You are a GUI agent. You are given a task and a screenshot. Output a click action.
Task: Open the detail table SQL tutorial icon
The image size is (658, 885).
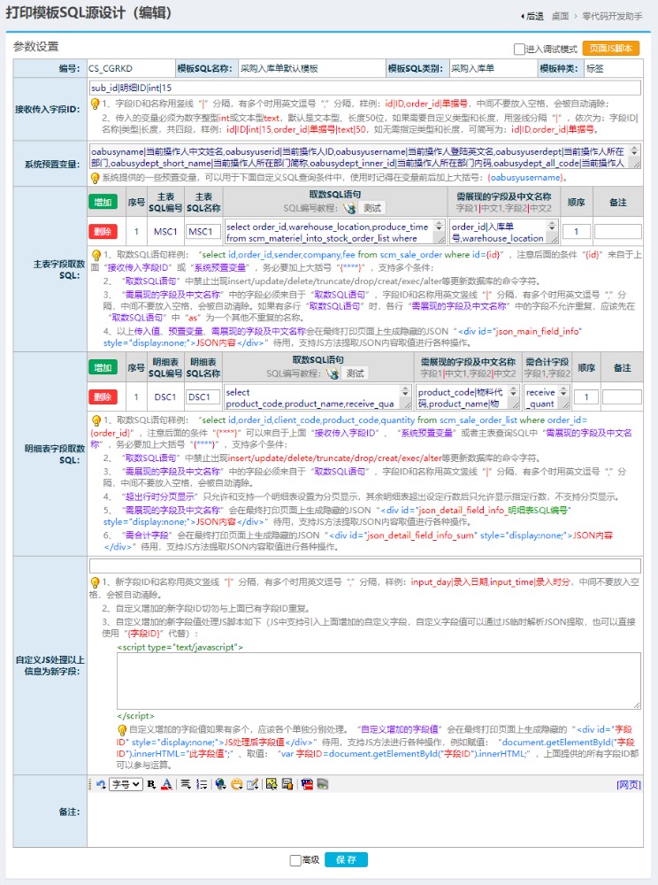point(333,373)
